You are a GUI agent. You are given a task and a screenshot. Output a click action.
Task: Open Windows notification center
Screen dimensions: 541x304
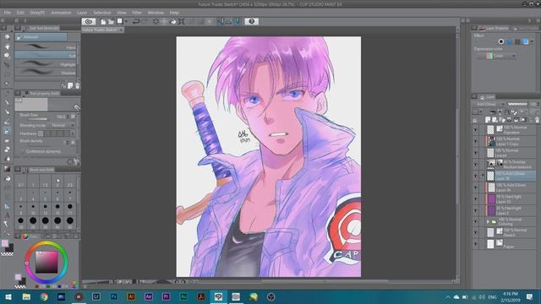tap(530, 296)
